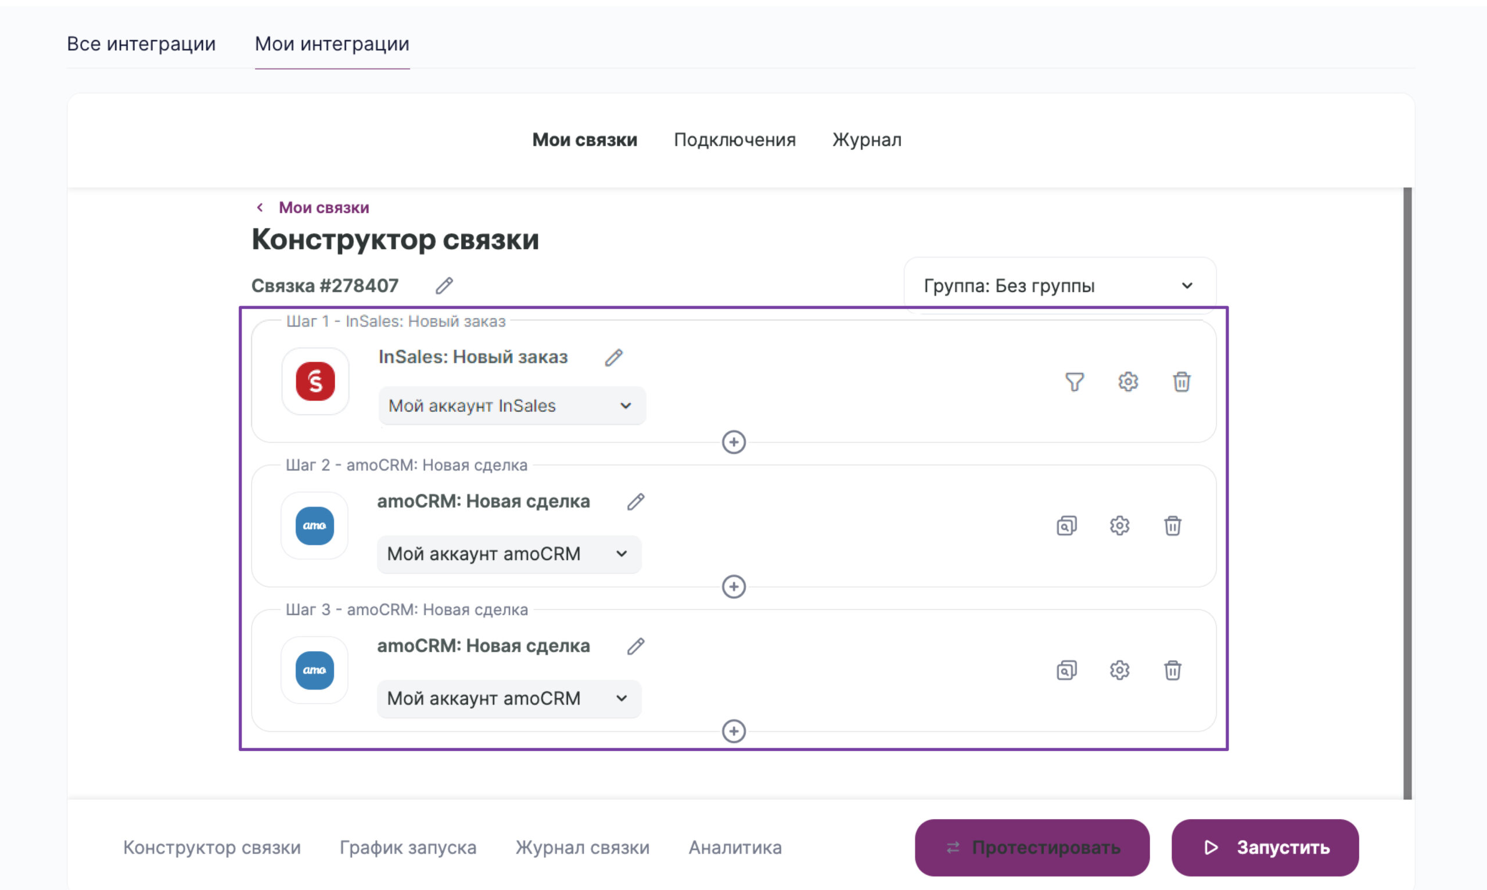
Task: Click the Шаг 1 - InSales: Новый заказ label
Action: pyautogui.click(x=396, y=321)
